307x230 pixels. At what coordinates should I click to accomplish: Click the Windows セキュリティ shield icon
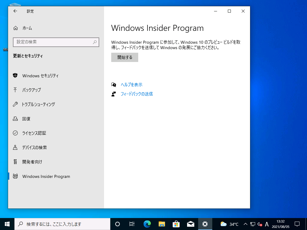coord(15,75)
